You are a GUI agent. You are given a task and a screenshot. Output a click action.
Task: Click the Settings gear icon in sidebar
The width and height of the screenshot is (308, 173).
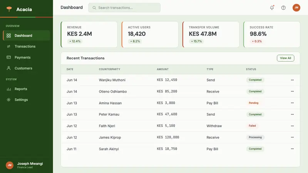(8, 100)
